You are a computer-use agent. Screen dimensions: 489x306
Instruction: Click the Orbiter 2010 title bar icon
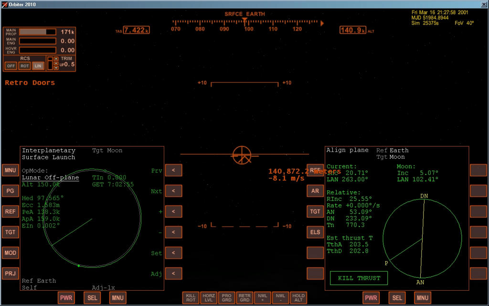tap(4, 4)
